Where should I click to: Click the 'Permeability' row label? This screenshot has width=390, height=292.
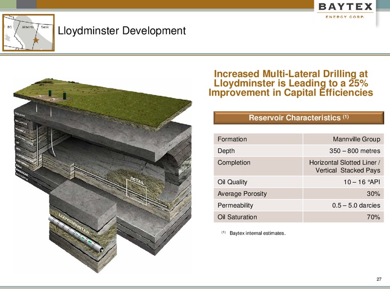coord(235,205)
